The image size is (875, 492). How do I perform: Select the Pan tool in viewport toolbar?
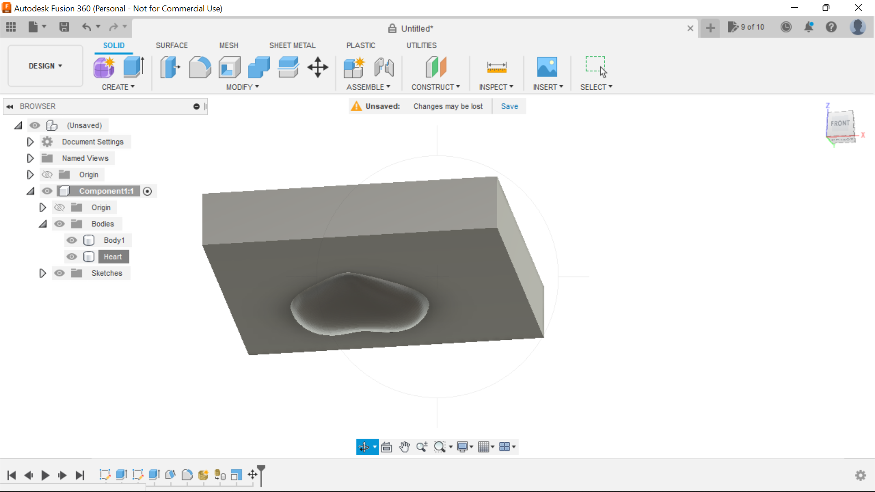(405, 447)
